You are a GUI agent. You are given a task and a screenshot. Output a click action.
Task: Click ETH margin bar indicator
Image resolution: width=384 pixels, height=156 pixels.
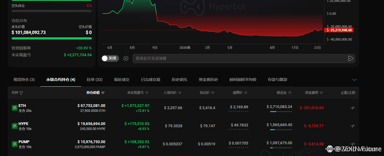pyautogui.click(x=281, y=112)
